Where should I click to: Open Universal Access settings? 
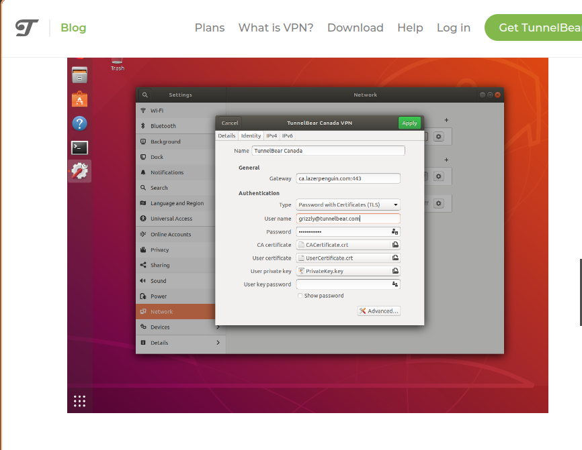[175, 219]
